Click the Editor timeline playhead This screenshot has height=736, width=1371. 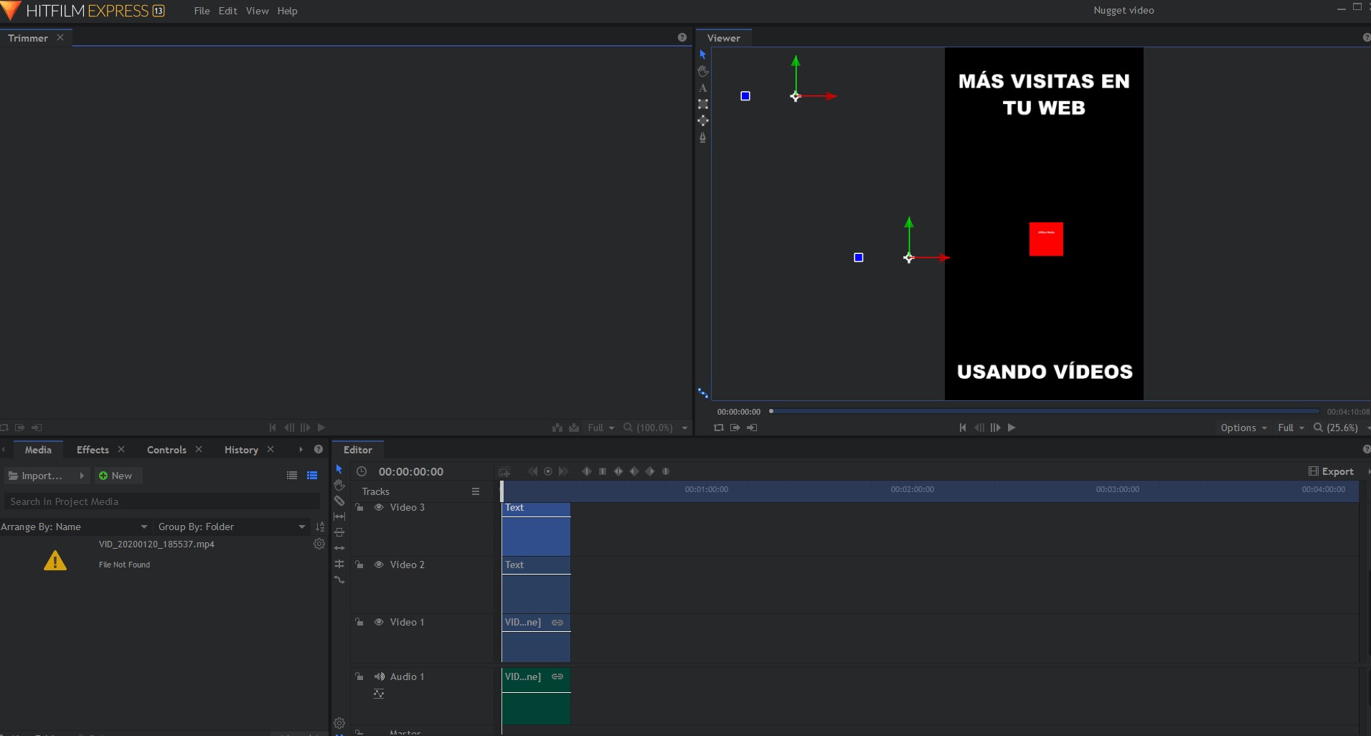click(501, 491)
